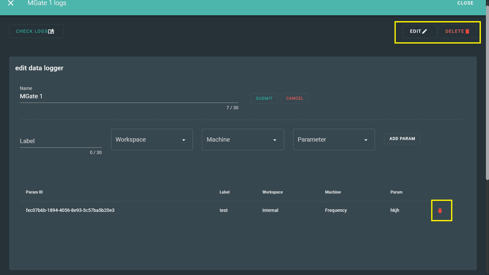This screenshot has width=489, height=275.
Task: Click the EDIT pencil button
Action: pos(419,31)
